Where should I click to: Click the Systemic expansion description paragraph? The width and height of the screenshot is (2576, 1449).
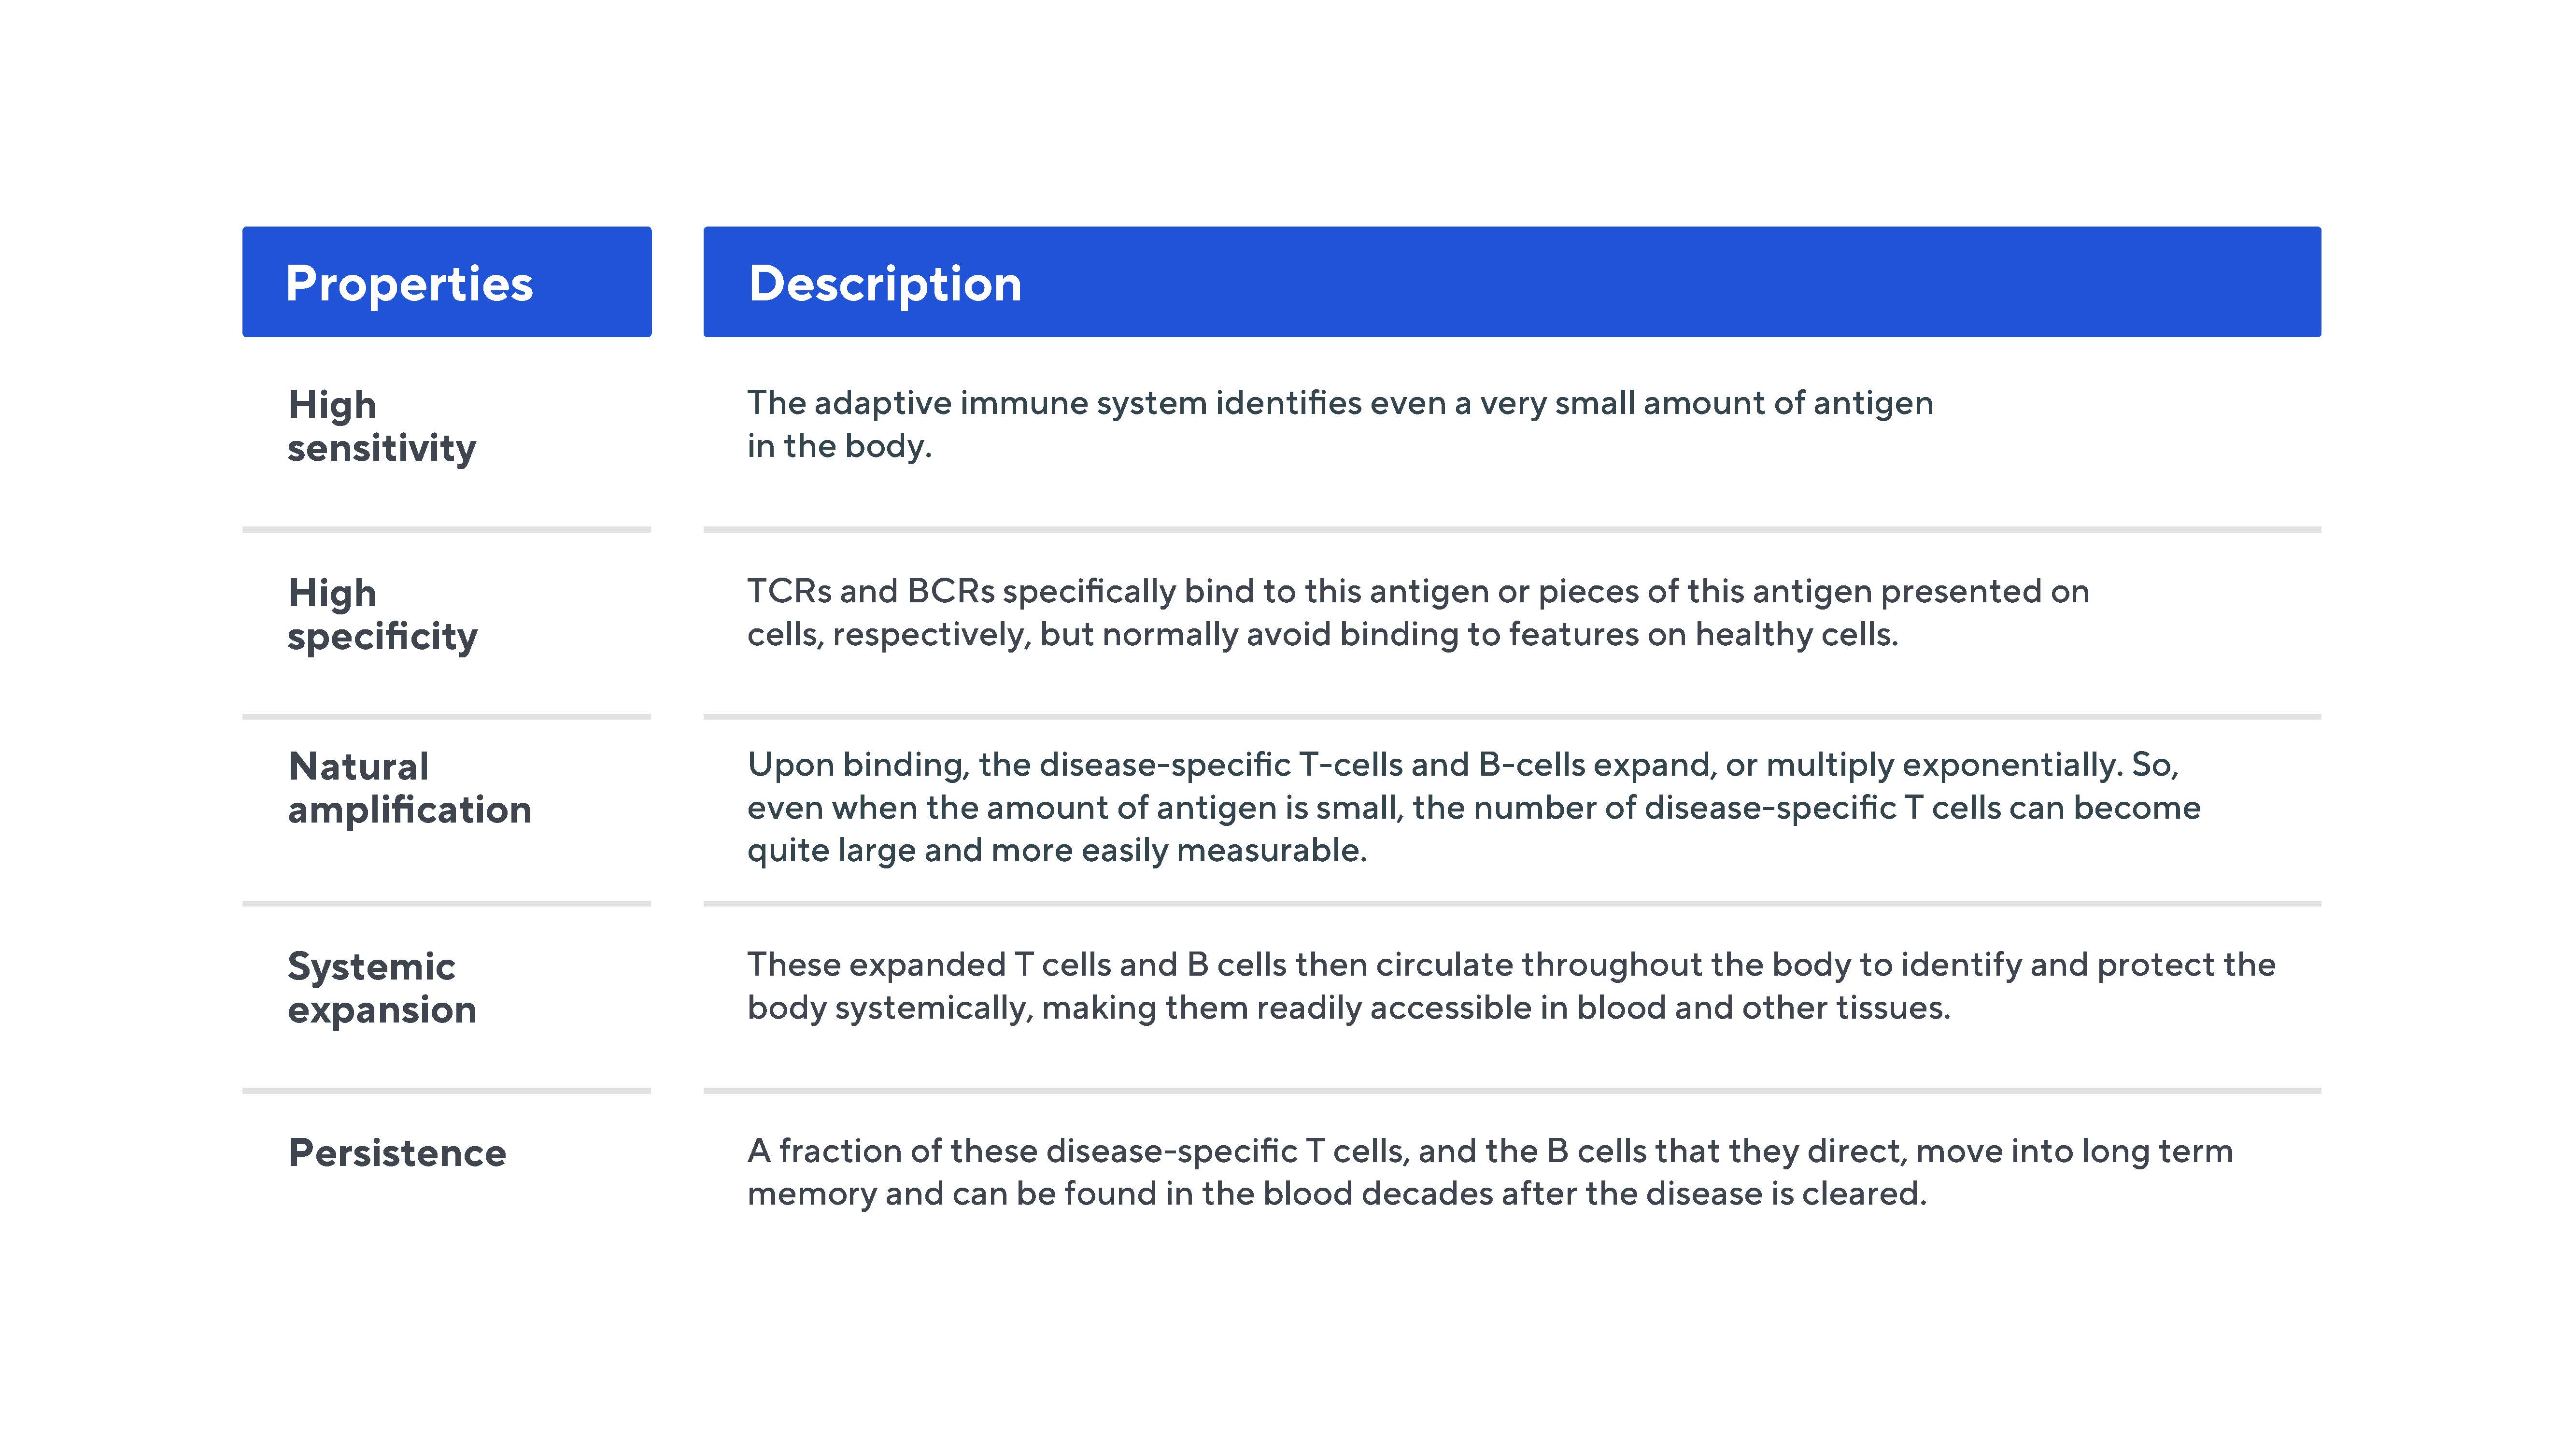(x=1510, y=986)
